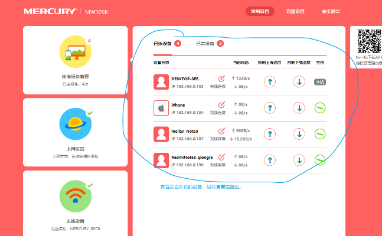The height and width of the screenshot is (236, 382).
Task: Click the disabled-devices count badge 0
Action: tap(220, 44)
